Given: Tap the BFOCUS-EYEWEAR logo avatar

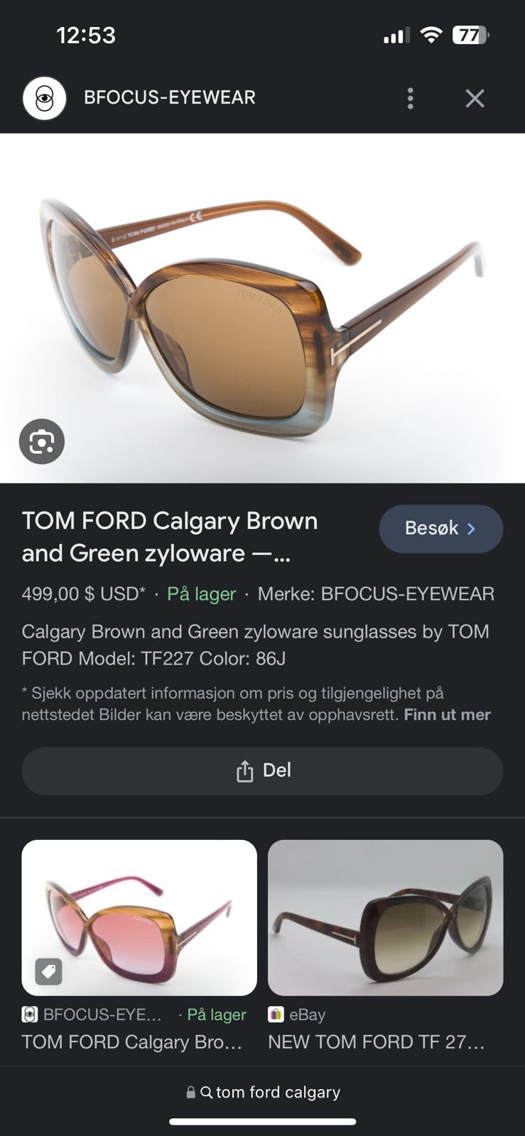Looking at the screenshot, I should click(x=44, y=98).
